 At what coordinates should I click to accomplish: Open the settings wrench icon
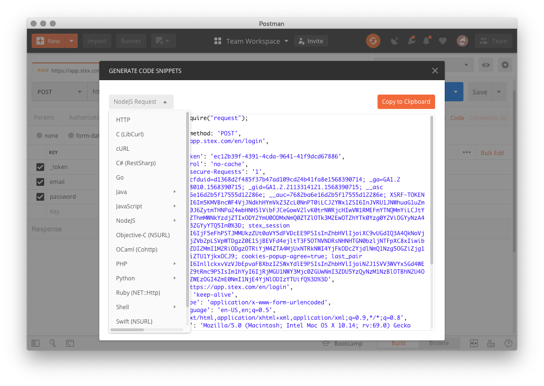[412, 41]
